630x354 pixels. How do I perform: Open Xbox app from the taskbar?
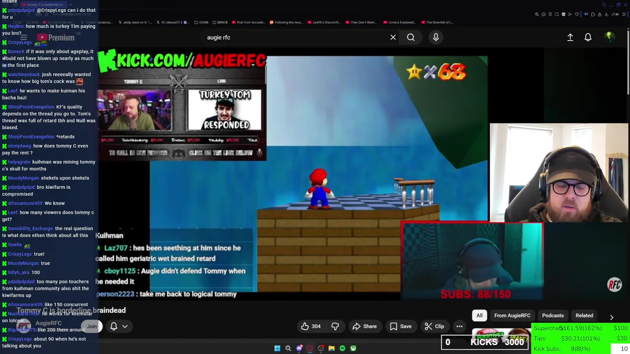[353, 348]
